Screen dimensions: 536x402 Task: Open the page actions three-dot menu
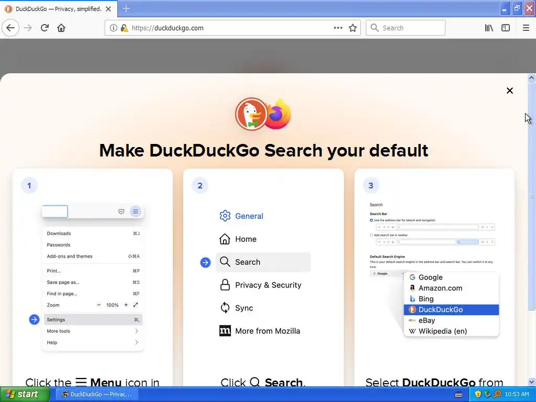338,28
